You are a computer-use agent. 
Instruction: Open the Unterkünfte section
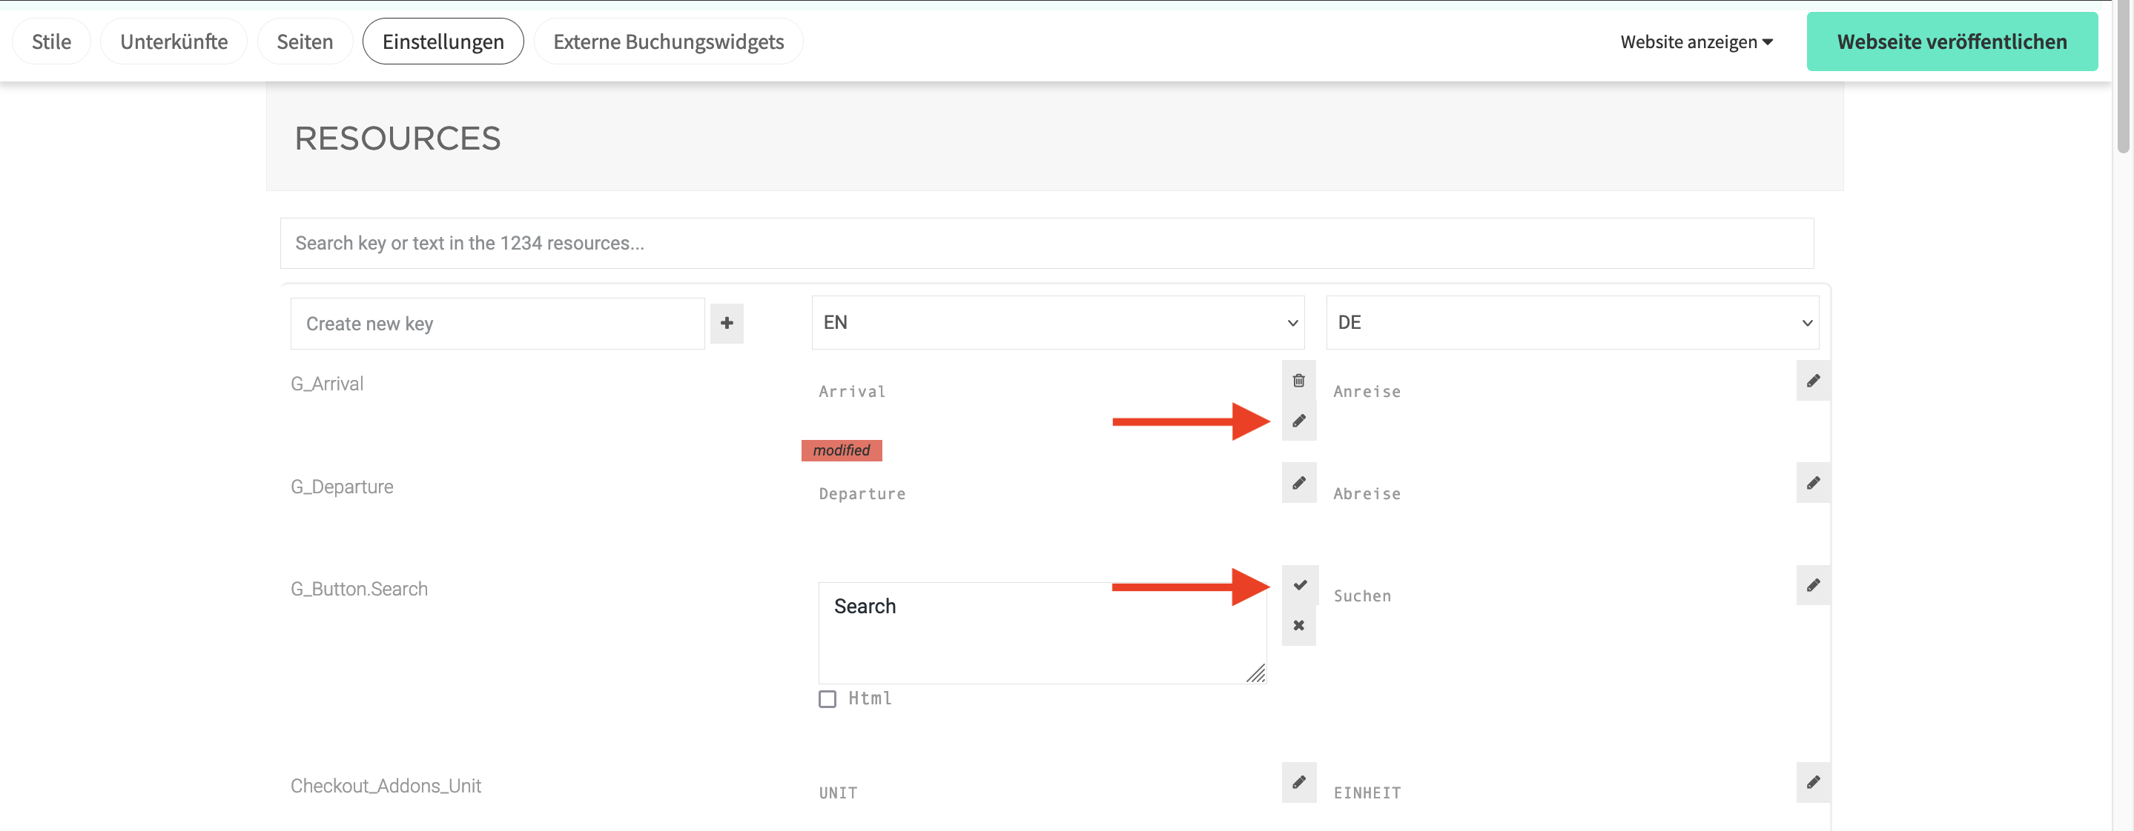(174, 41)
